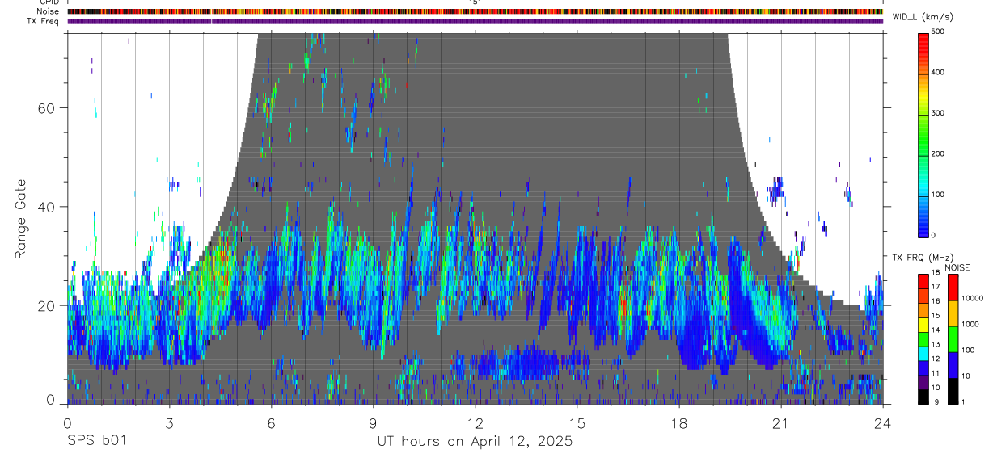
Task: Click the 10000 label on noise scale
Action: coord(976,298)
